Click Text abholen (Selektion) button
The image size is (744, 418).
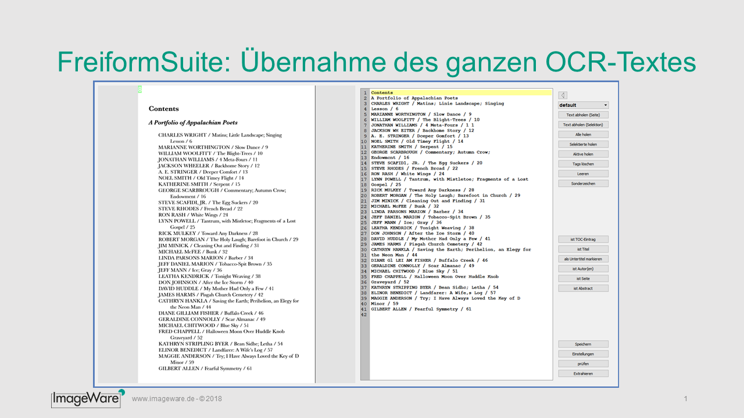[583, 125]
